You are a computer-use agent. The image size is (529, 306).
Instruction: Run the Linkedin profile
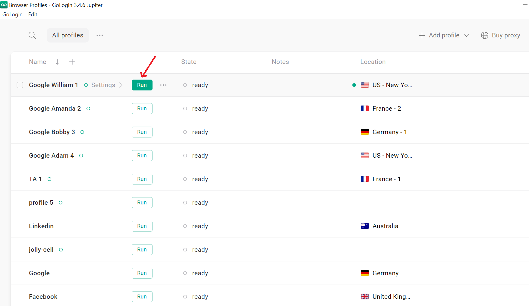tap(142, 226)
